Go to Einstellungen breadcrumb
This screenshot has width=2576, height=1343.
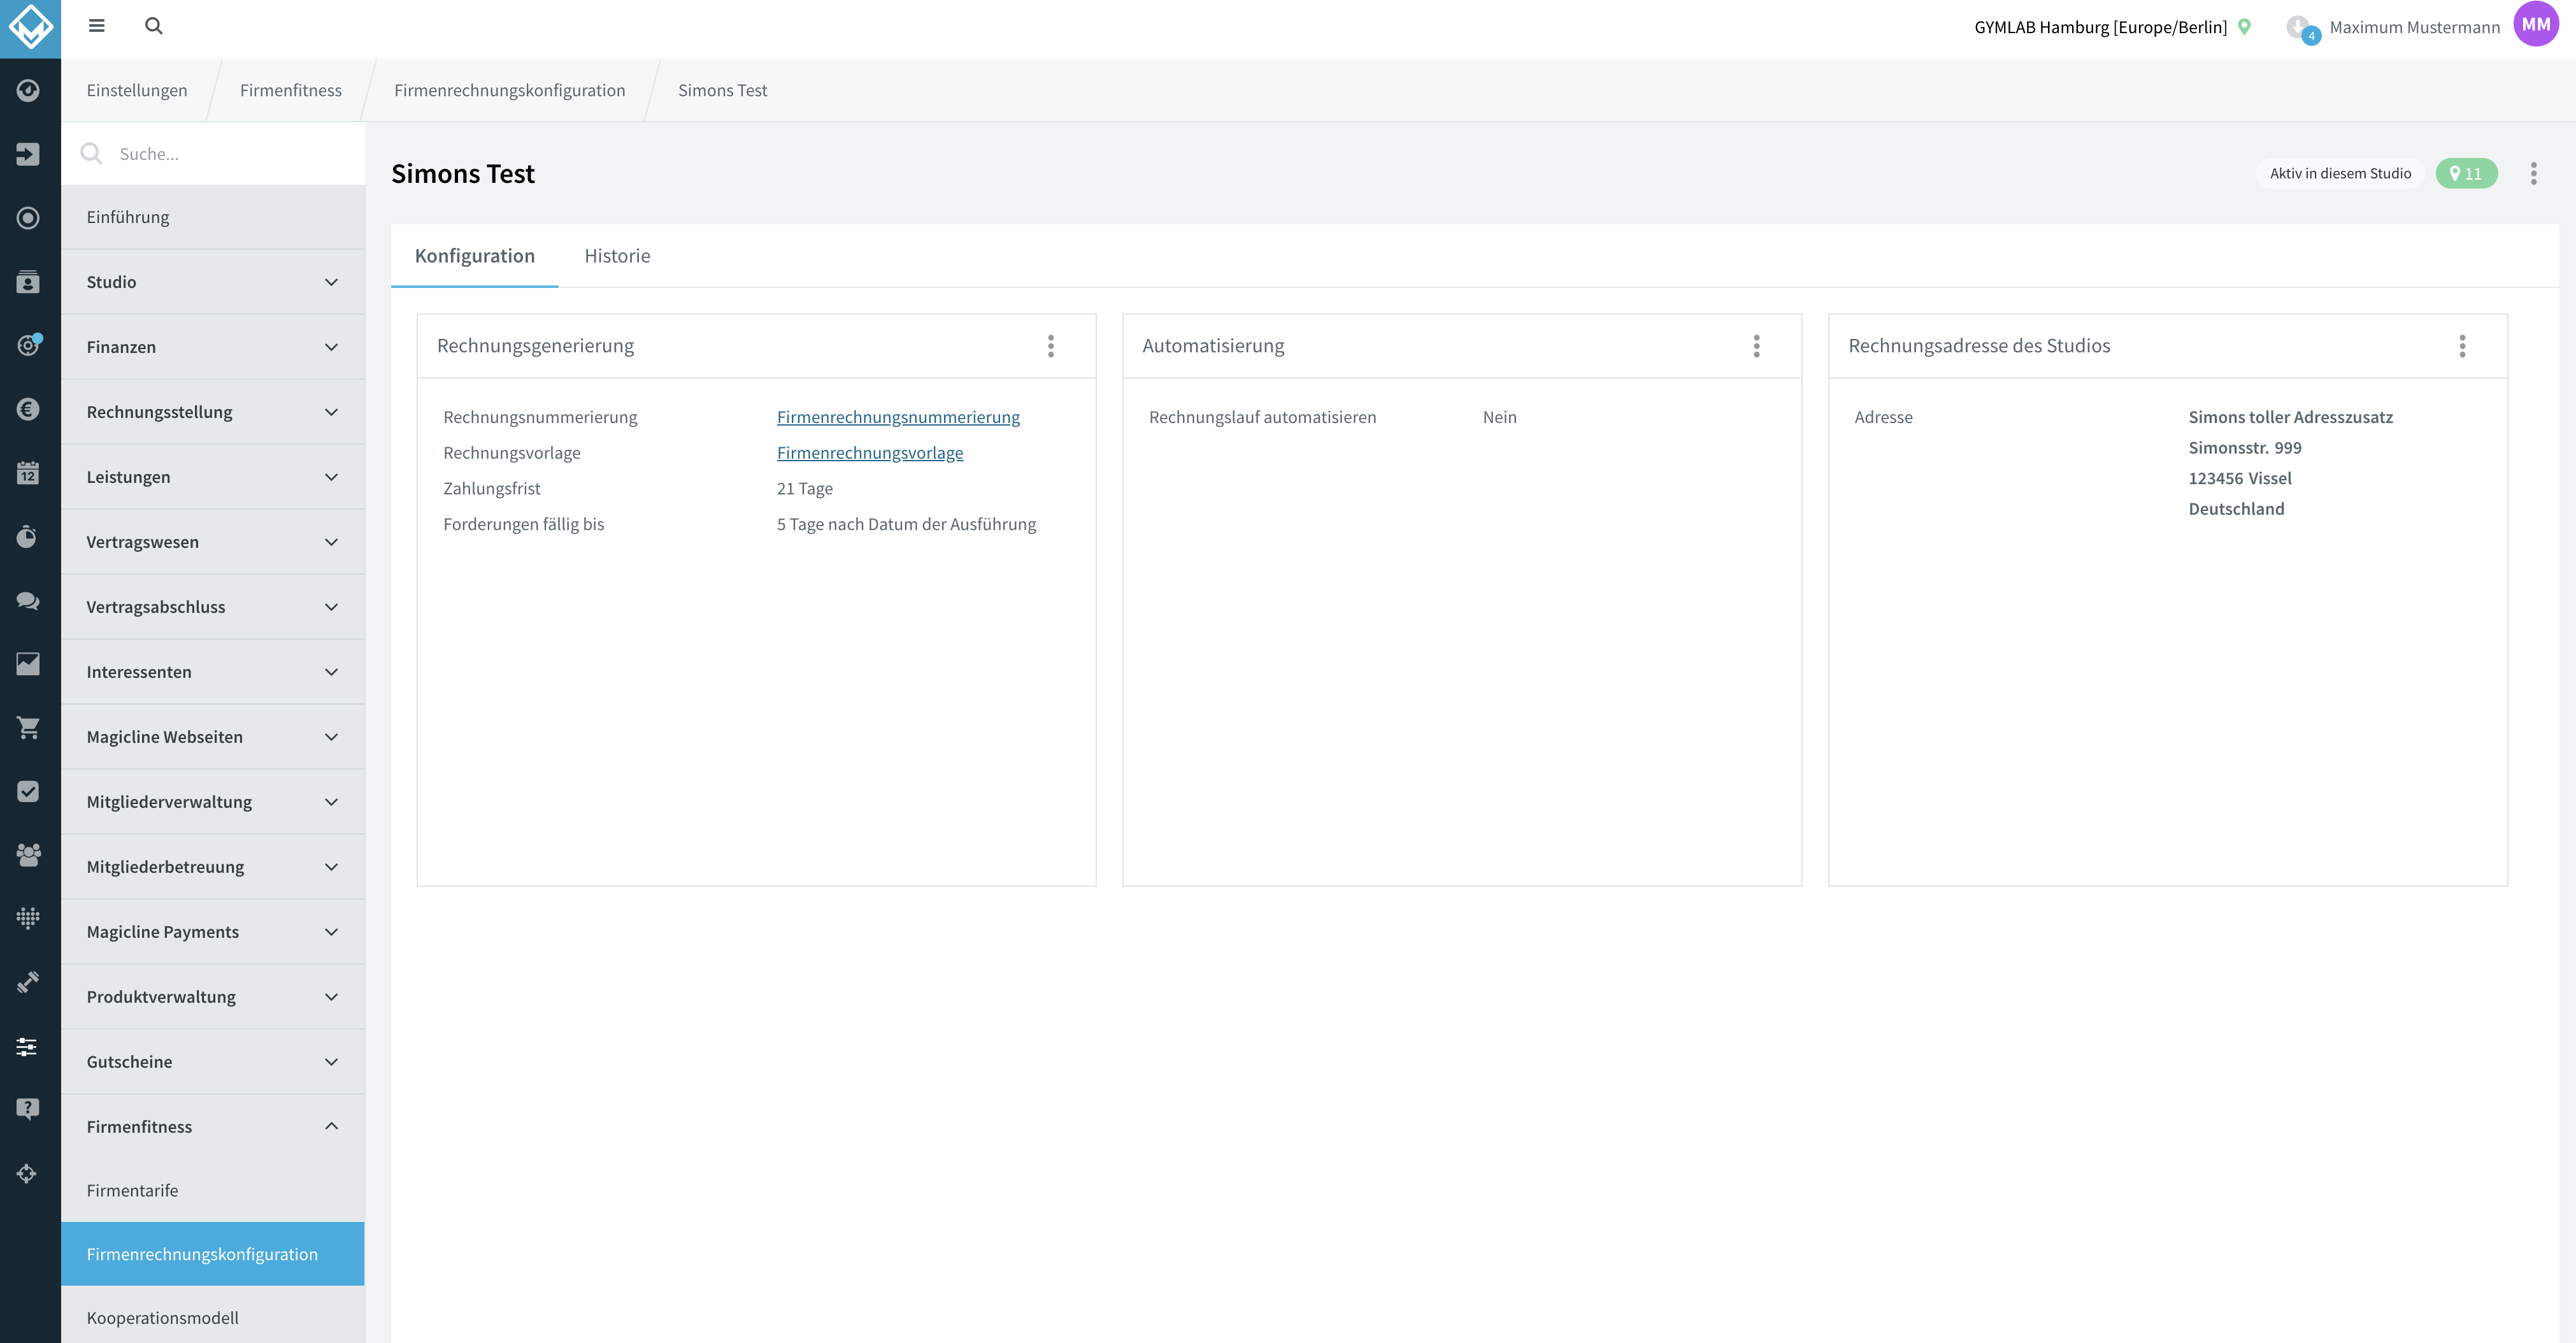click(x=137, y=90)
